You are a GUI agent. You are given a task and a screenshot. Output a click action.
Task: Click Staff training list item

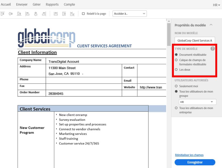click(x=68, y=139)
